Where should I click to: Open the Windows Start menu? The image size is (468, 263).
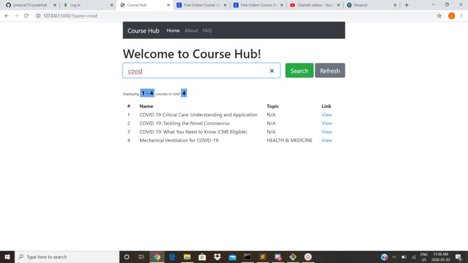coord(7,257)
